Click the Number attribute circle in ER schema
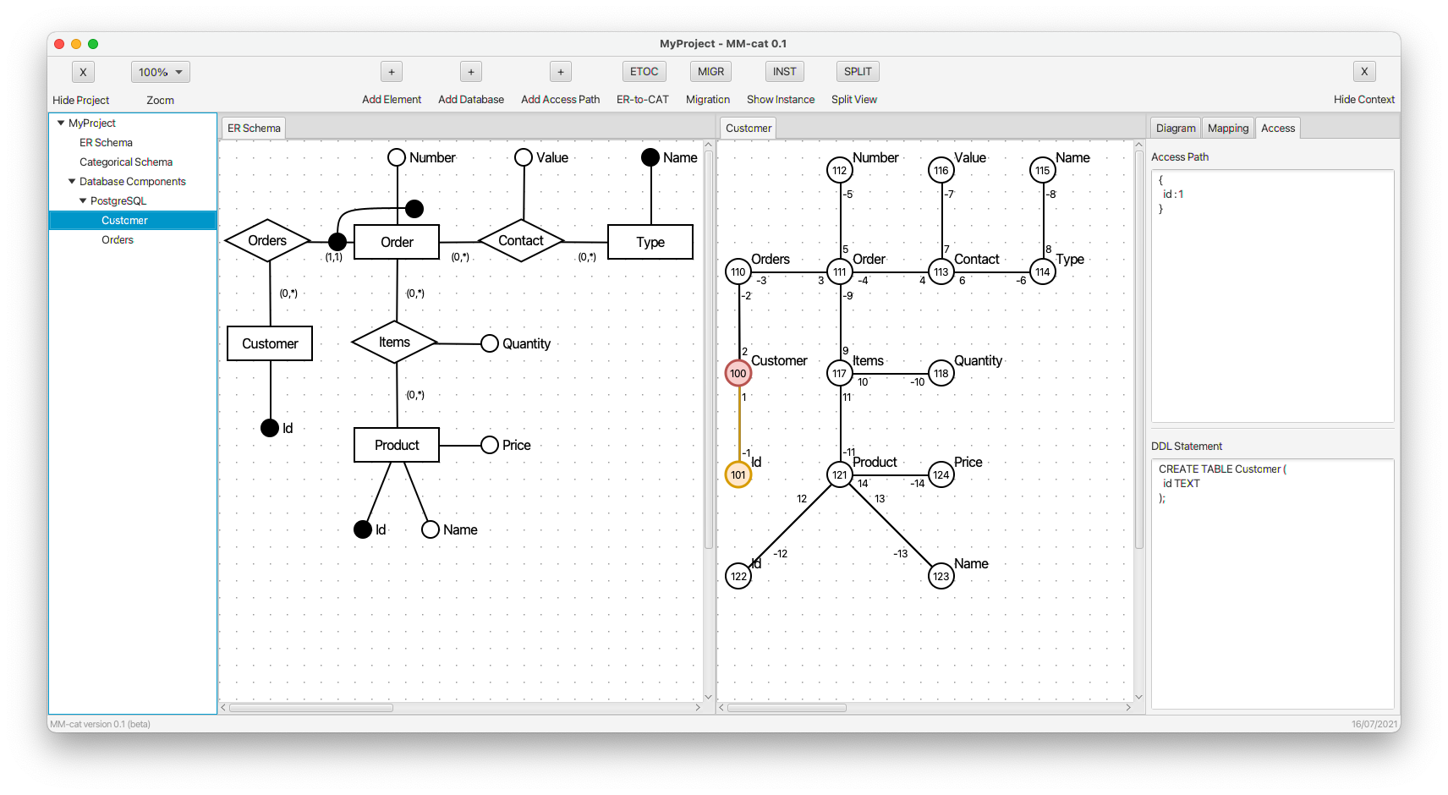 (x=397, y=157)
